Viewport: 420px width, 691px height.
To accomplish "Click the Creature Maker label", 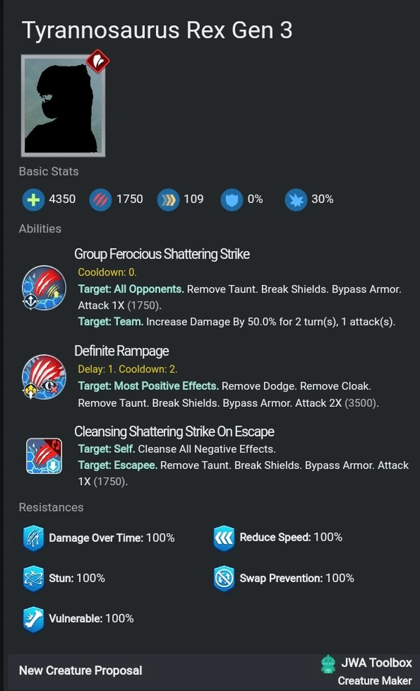I will click(x=374, y=681).
